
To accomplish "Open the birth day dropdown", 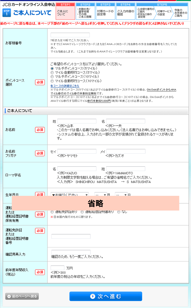I will point(121,194).
